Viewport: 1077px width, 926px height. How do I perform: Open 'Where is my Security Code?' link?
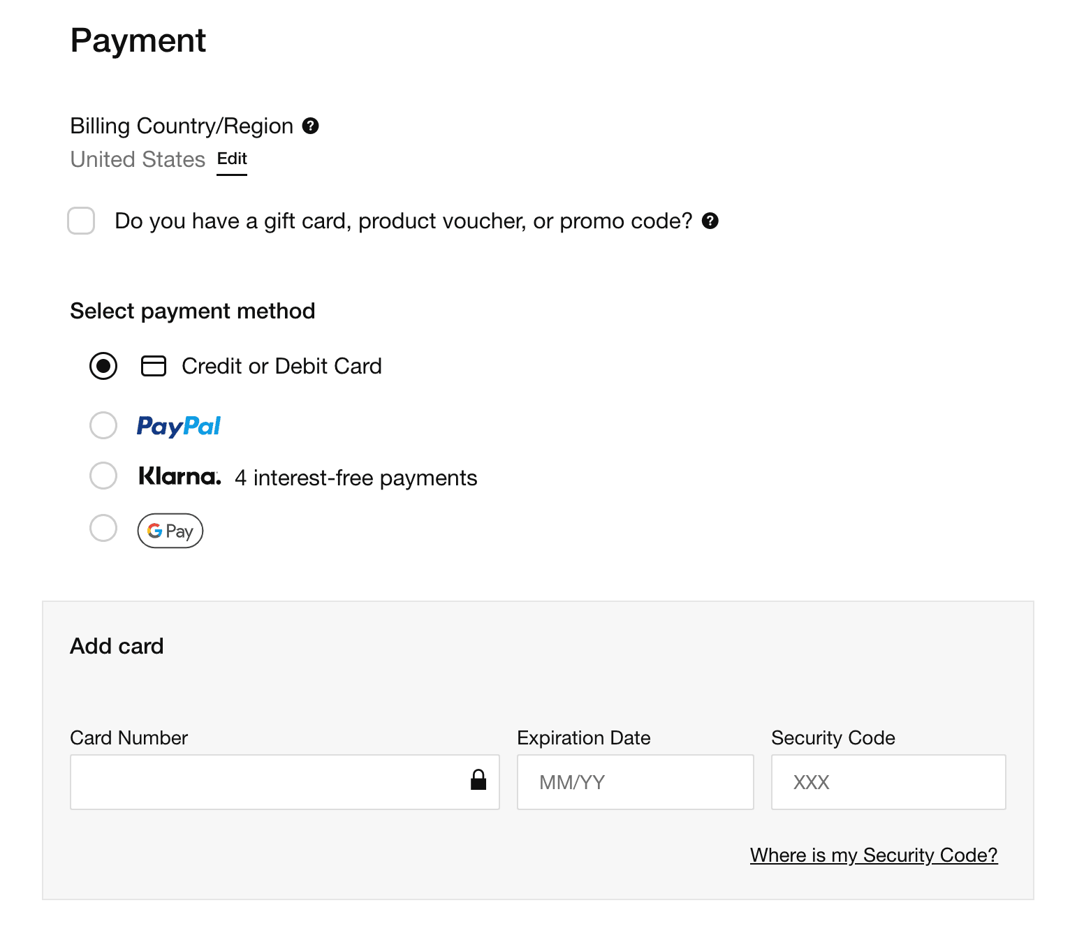[873, 855]
